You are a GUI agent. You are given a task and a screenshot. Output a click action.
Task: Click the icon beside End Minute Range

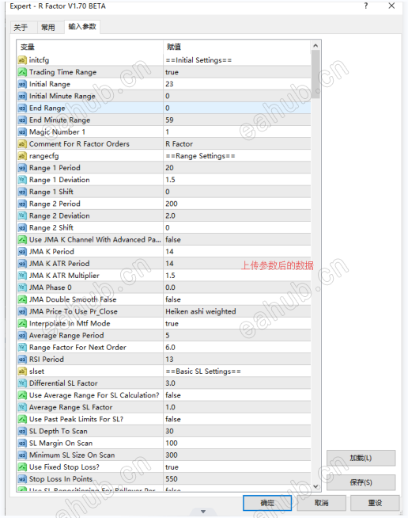tap(22, 120)
